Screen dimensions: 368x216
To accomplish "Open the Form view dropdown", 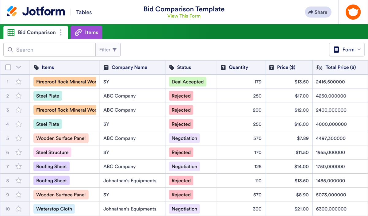I will [347, 49].
